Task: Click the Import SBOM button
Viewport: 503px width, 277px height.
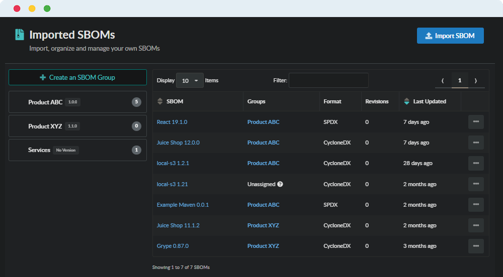Action: click(x=450, y=36)
